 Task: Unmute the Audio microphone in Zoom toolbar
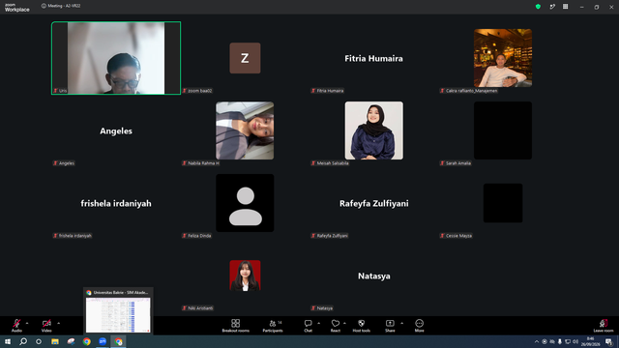pos(16,325)
